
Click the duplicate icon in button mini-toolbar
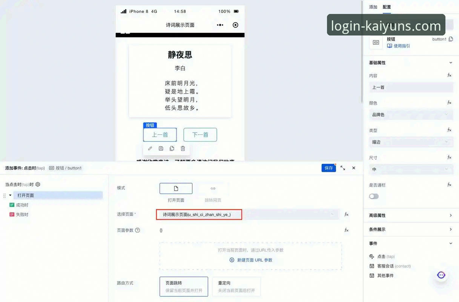[x=172, y=149]
